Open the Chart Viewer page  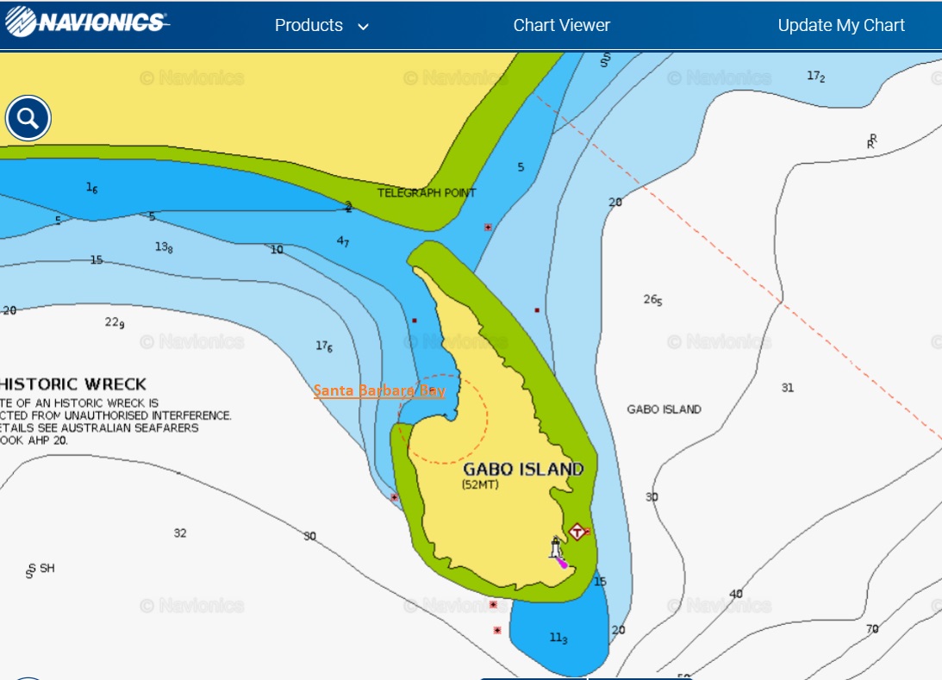click(561, 26)
